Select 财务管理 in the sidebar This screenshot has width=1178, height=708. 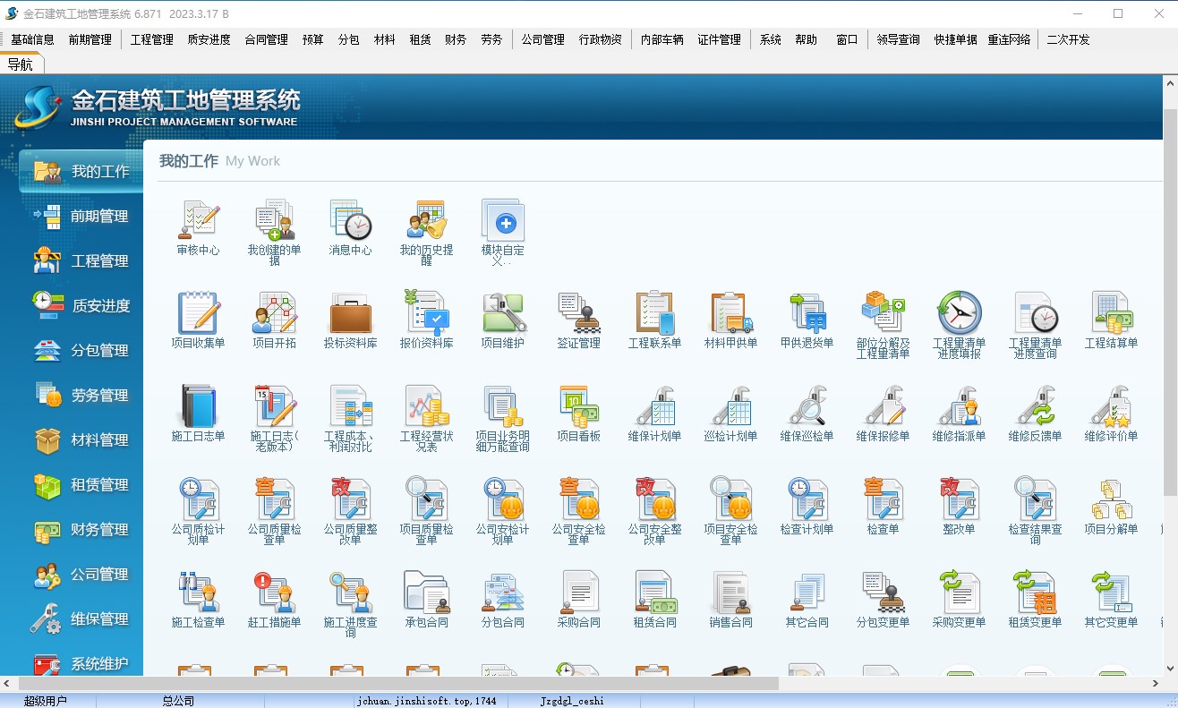point(81,529)
